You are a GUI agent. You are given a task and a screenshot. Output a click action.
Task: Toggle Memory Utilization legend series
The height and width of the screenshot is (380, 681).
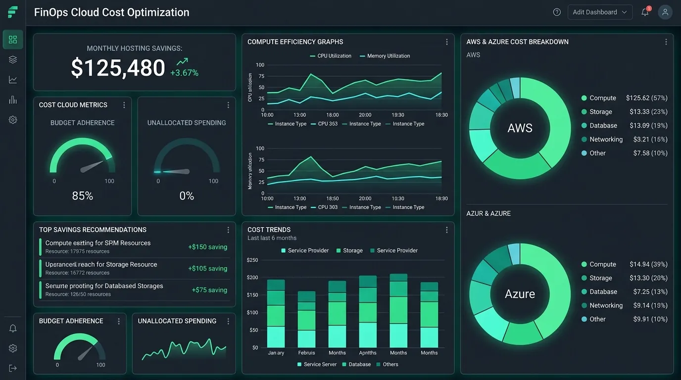pos(385,56)
